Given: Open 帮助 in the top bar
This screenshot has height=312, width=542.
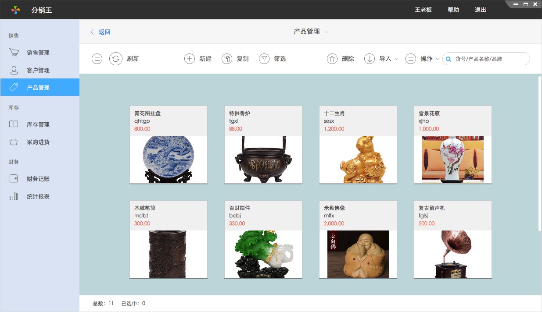Looking at the screenshot, I should point(453,10).
